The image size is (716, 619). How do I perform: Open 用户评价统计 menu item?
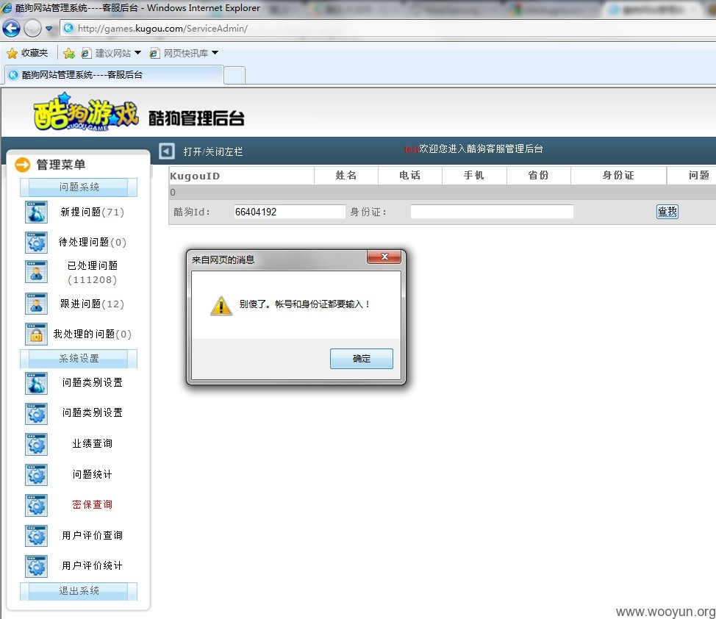coord(92,565)
